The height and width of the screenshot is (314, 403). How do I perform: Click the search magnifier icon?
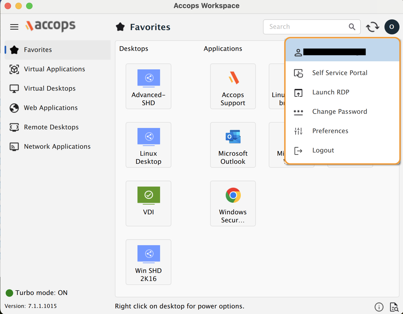(352, 27)
